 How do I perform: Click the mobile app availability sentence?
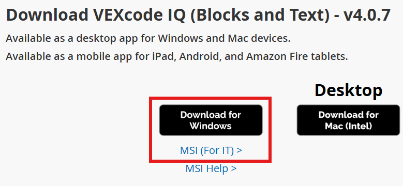pos(177,56)
